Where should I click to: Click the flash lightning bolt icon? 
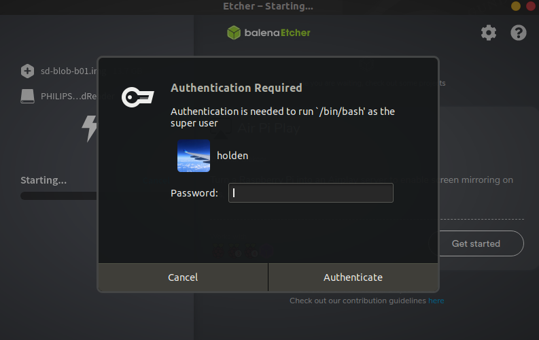coord(90,129)
